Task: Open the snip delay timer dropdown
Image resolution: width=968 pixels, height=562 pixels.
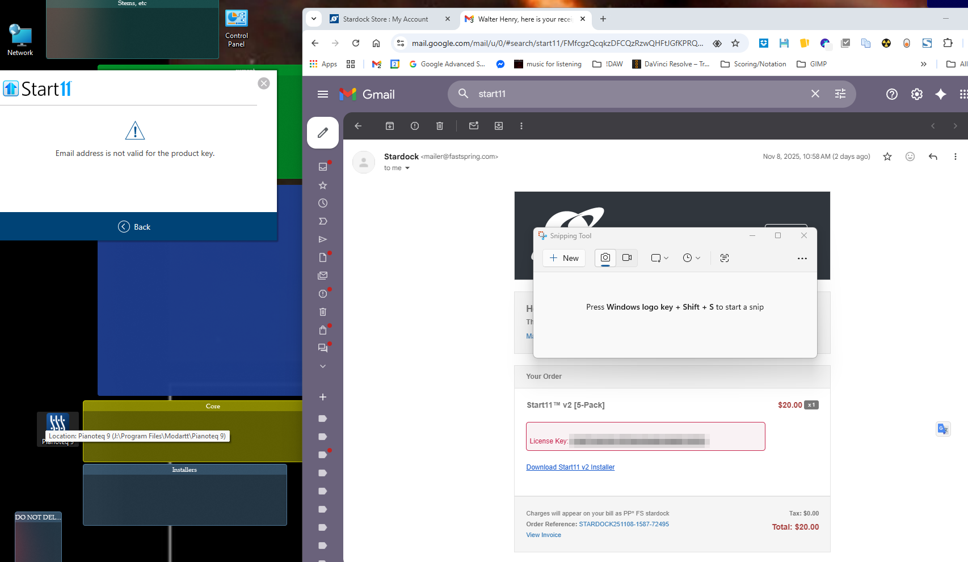Action: [691, 258]
